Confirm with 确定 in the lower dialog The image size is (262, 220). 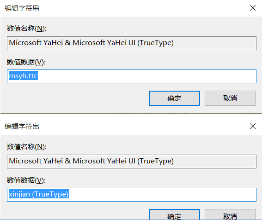(x=174, y=214)
